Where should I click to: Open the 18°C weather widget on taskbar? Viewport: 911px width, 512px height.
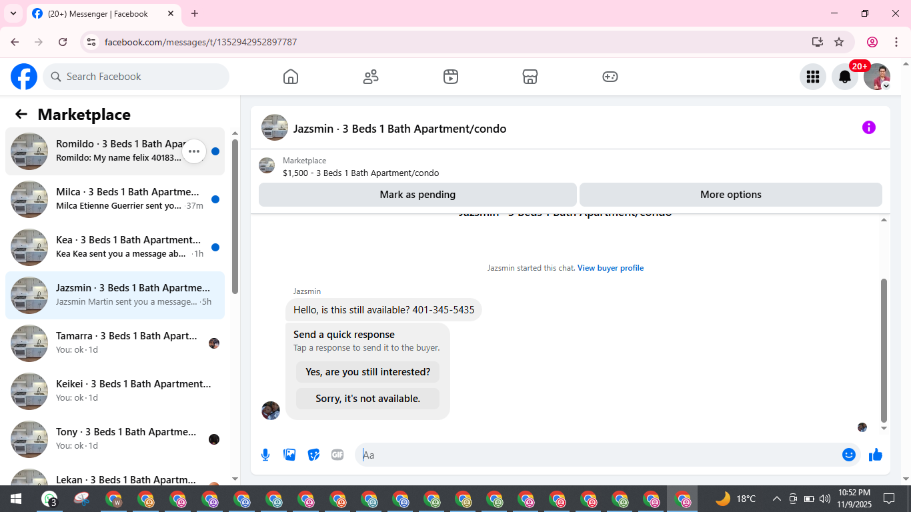tap(736, 499)
